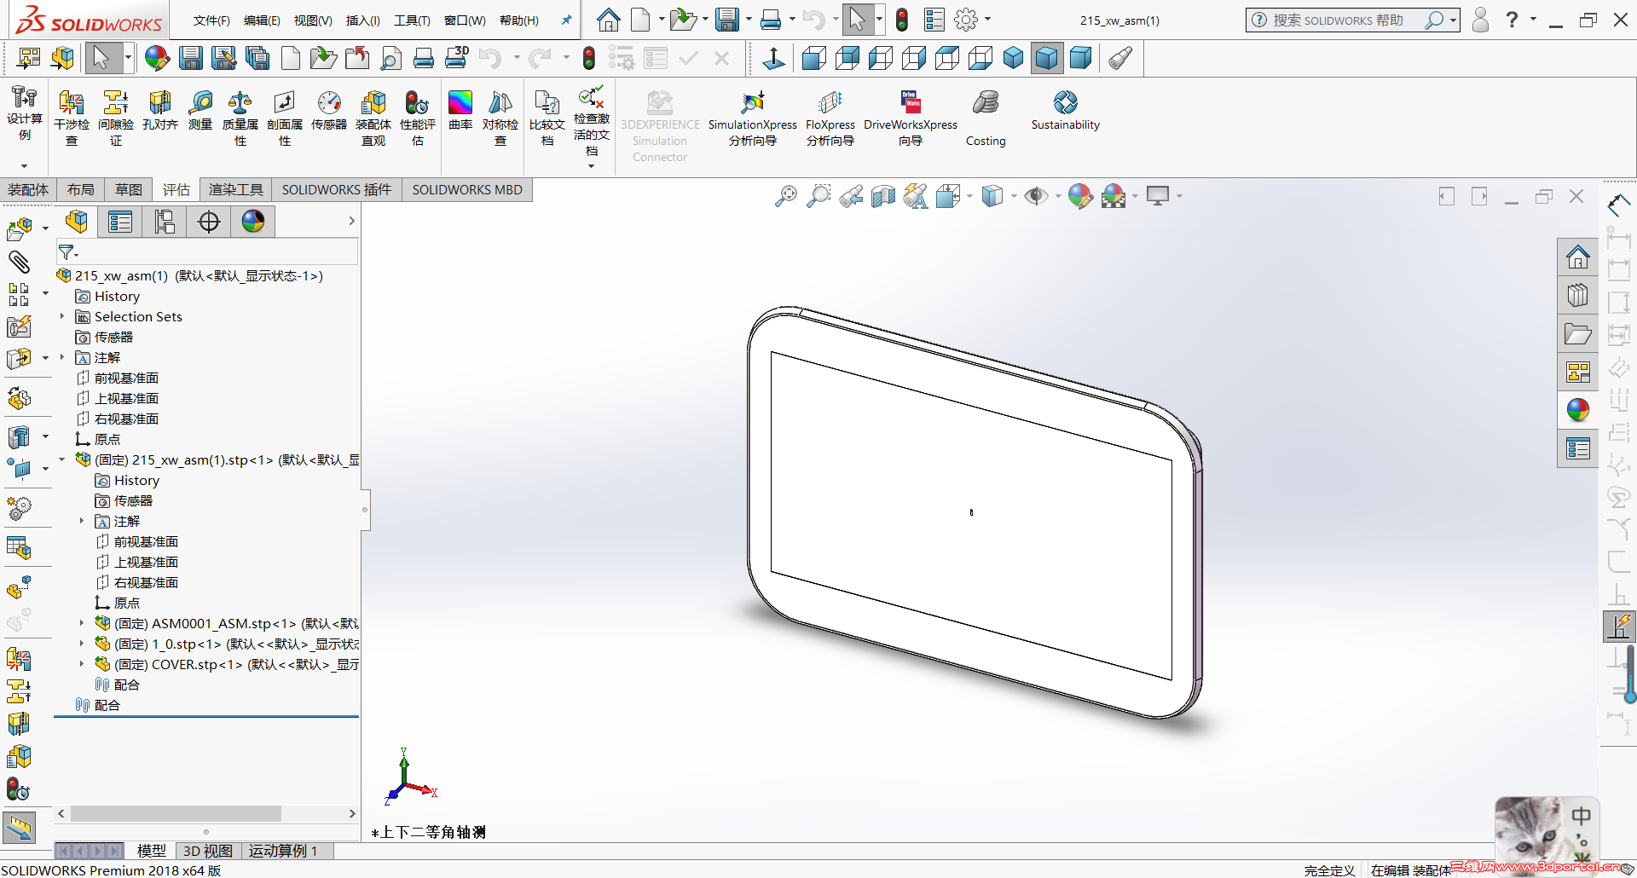The image size is (1637, 878).
Task: Collapse the 215_xw_asm(1).stp subassembly node
Action: point(62,460)
